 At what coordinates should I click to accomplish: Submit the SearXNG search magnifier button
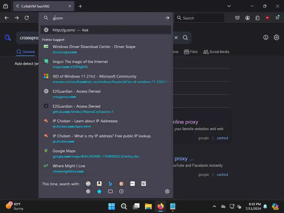pyautogui.click(x=185, y=38)
